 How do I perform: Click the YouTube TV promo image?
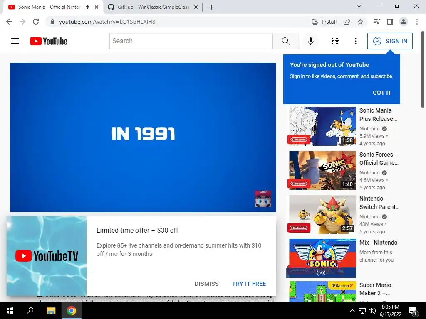(x=47, y=256)
